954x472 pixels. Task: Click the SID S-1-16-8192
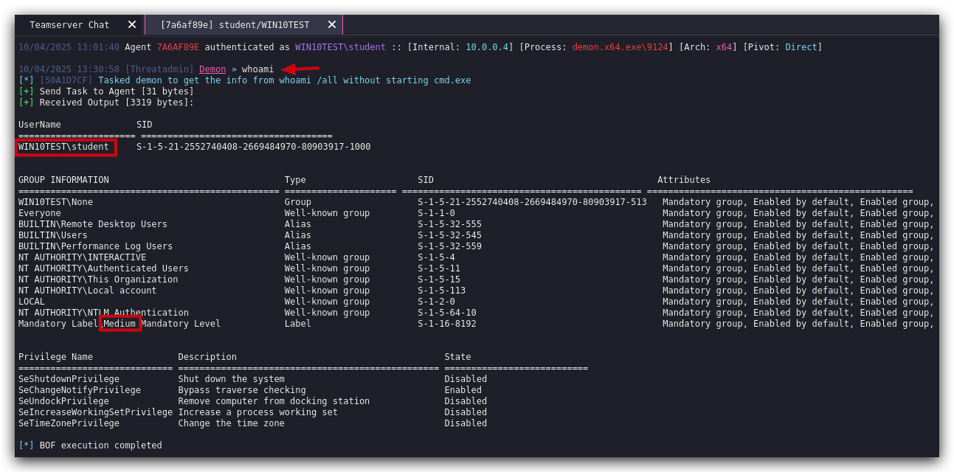447,324
